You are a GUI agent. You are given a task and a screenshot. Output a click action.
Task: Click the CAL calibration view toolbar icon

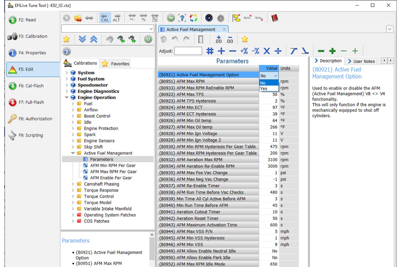[x=105, y=18]
